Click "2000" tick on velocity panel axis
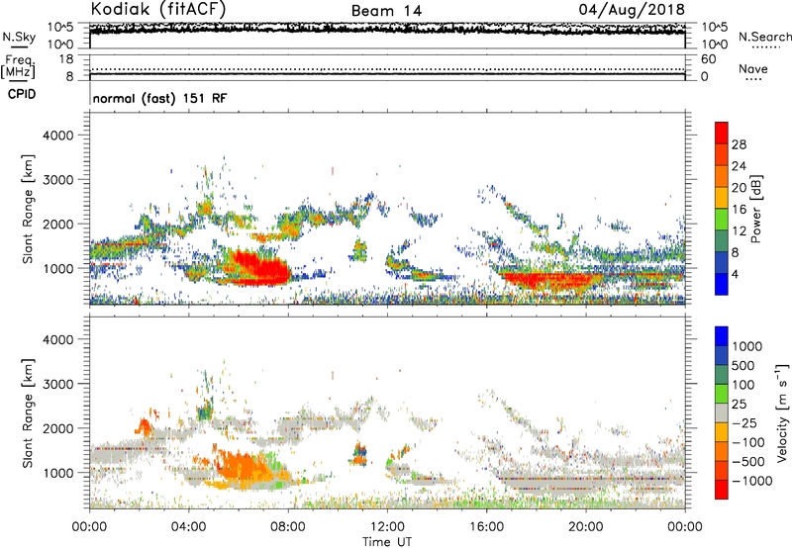 [x=58, y=428]
